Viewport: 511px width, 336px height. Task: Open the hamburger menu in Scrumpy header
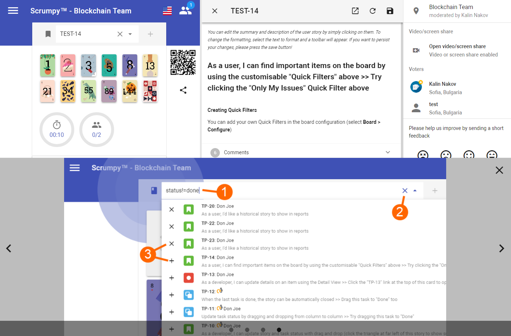(13, 11)
